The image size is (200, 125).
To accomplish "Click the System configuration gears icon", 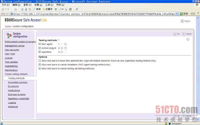I will point(9,35).
